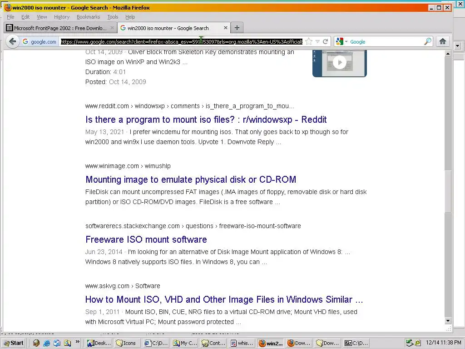Open the Help menu
Viewport: 465px width, 349px height.
tap(130, 17)
